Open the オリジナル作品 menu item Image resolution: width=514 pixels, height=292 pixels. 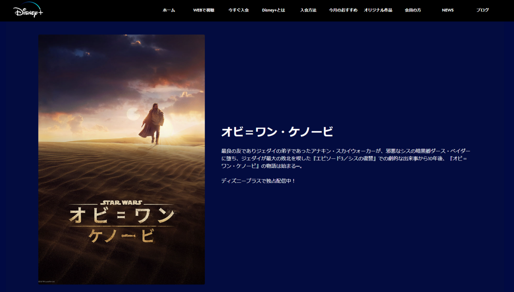pyautogui.click(x=378, y=10)
